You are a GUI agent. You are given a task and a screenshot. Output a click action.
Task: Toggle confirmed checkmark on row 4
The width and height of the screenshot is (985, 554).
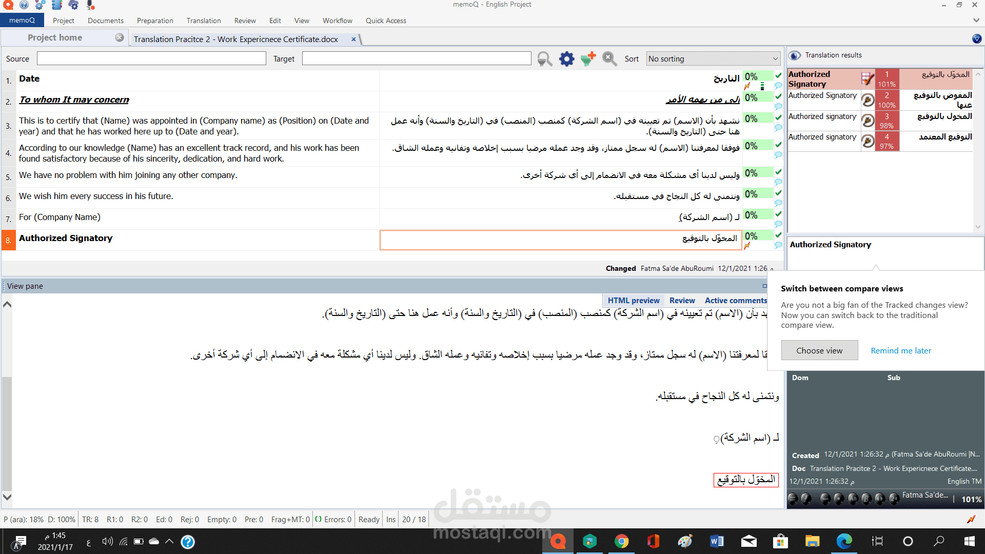coord(778,145)
